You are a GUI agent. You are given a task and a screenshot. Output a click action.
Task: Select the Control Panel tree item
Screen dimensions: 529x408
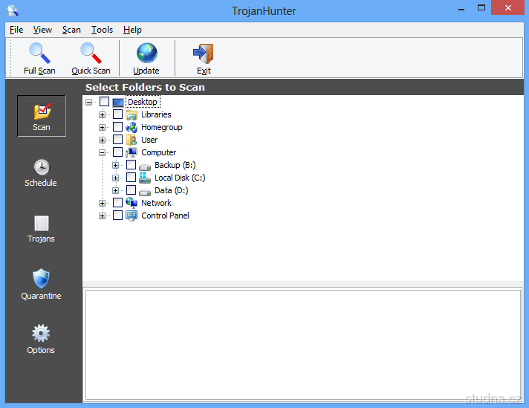(x=165, y=216)
